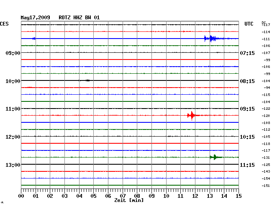
Task: Click the CES column header
Action: click(x=4, y=24)
